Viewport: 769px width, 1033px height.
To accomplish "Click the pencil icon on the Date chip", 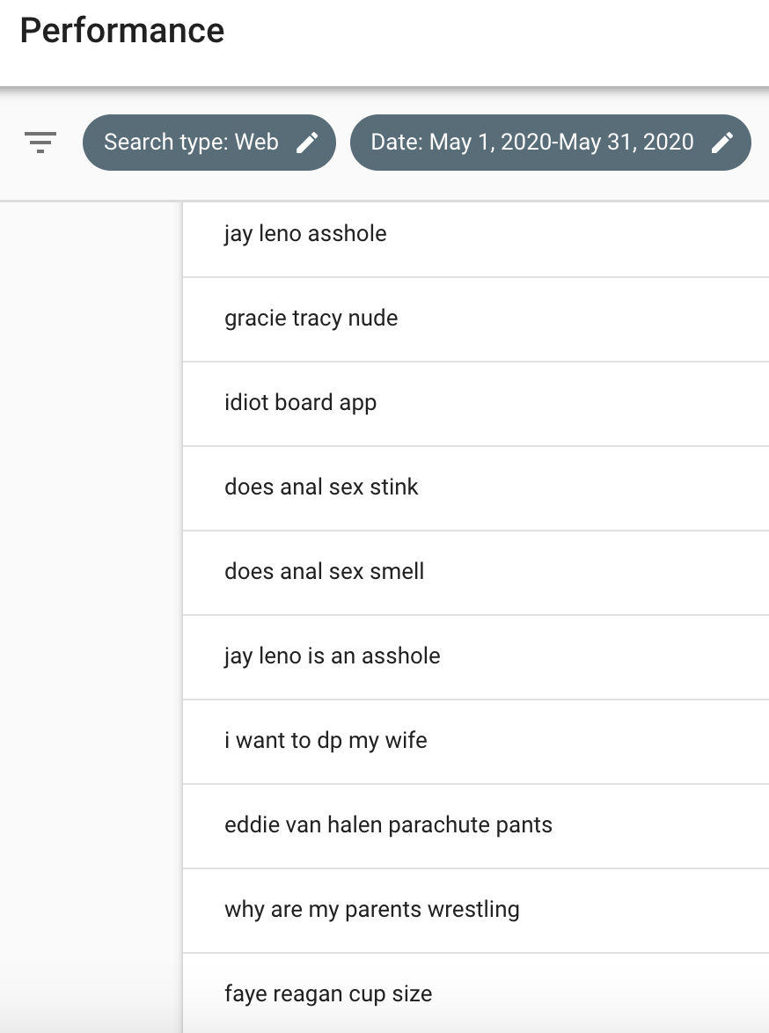I will click(x=722, y=143).
